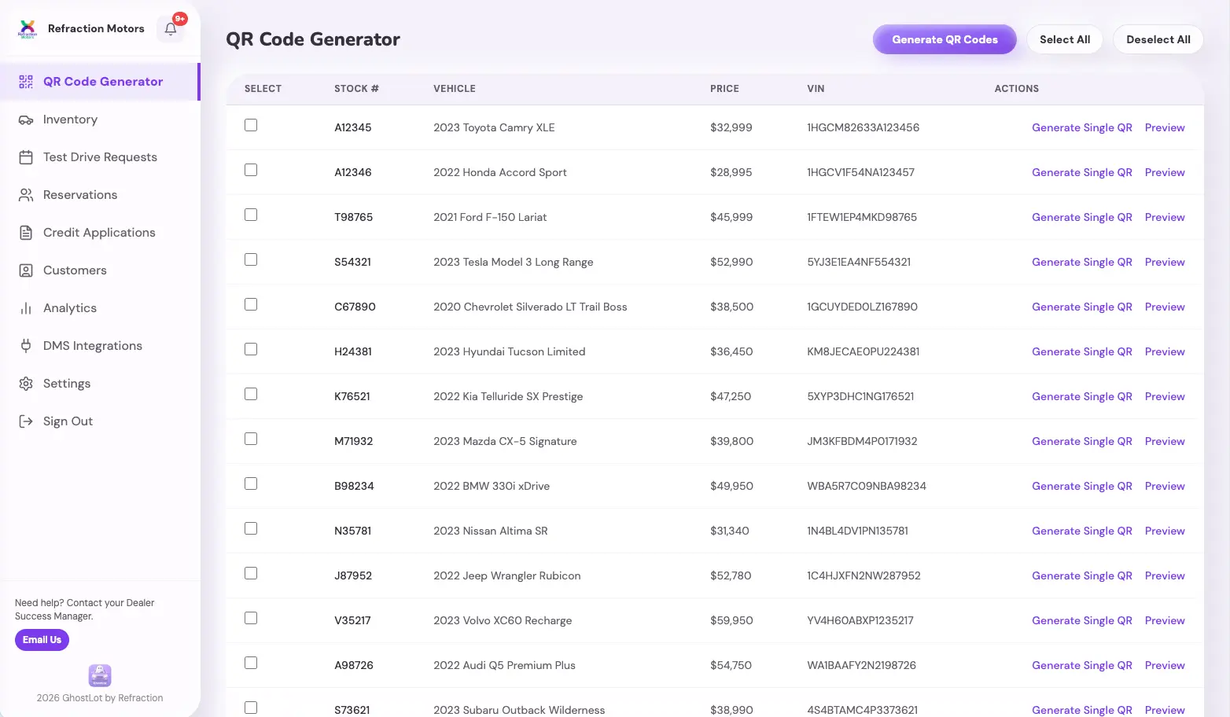Check the box for 2023 Toyota Camry XLE

click(x=251, y=125)
